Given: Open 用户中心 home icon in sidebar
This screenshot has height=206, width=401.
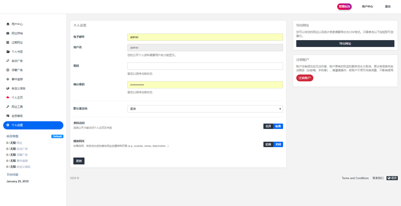Looking at the screenshot, I should (x=8, y=24).
